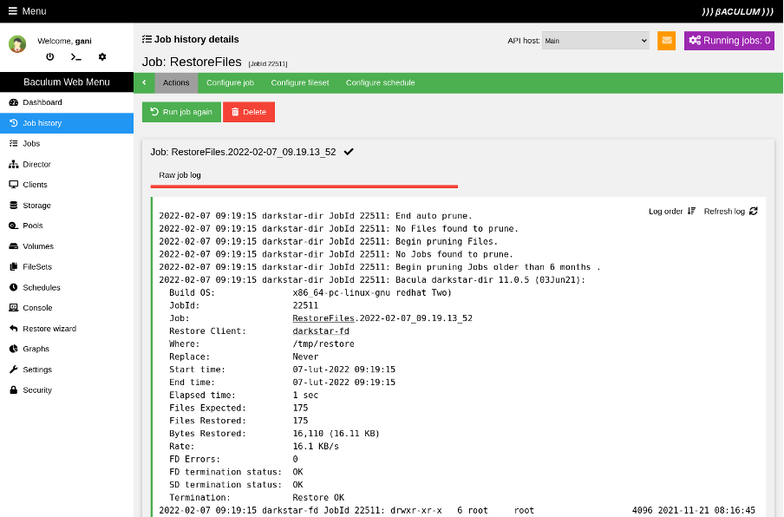Image resolution: width=784 pixels, height=517 pixels.
Task: Collapse the green tab bar with the left chevron
Action: (x=144, y=82)
